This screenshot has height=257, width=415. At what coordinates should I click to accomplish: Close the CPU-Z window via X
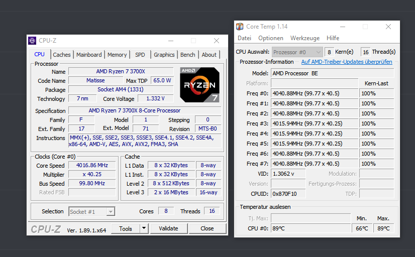coord(217,41)
